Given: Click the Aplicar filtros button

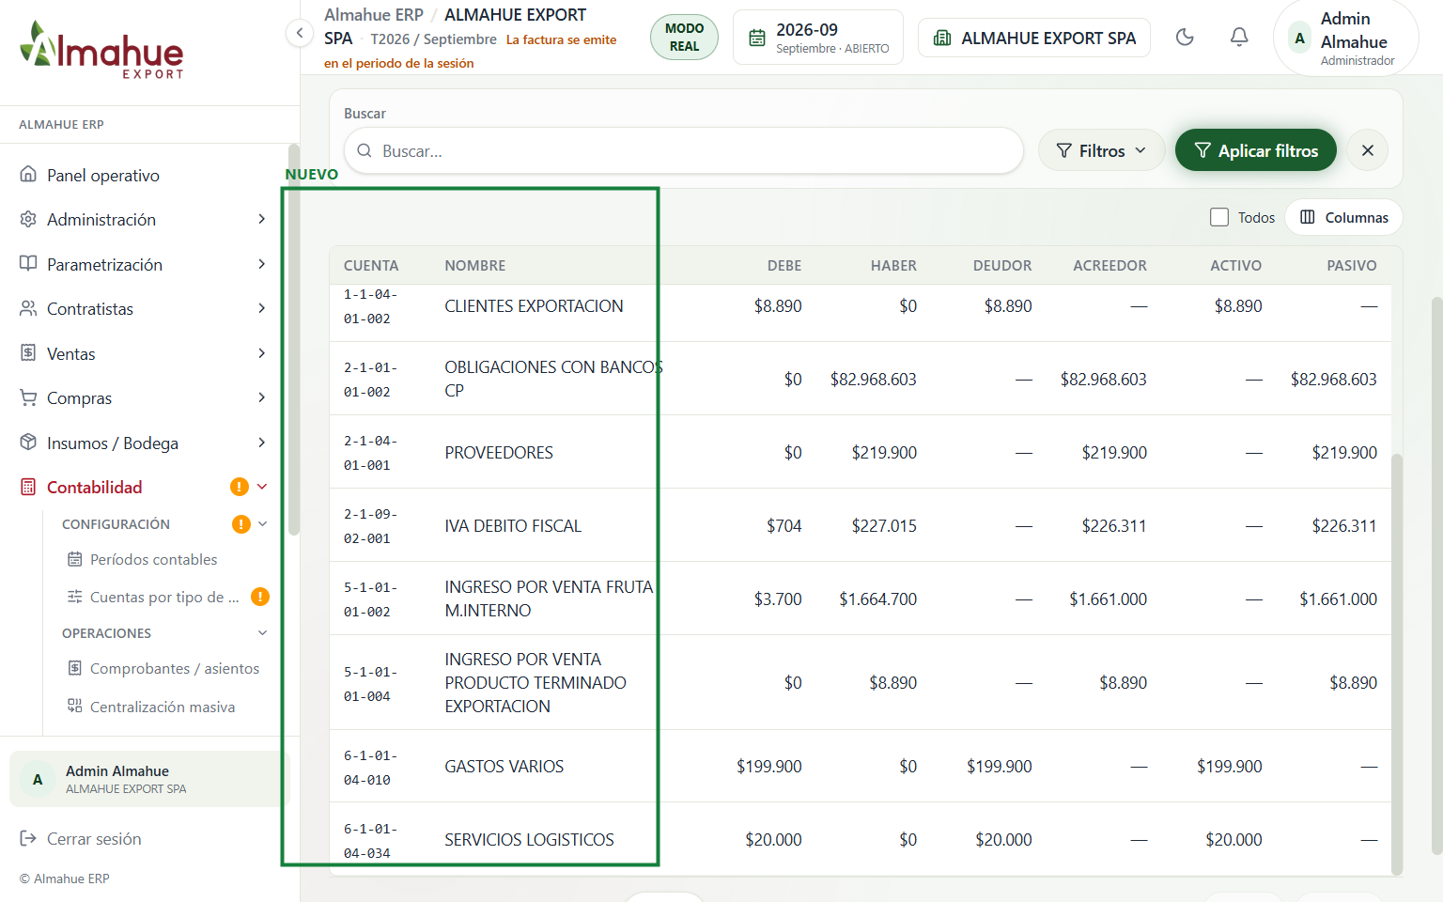Looking at the screenshot, I should point(1255,150).
